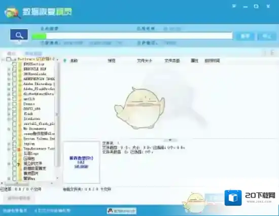Image resolution: width=279 pixels, height=216 pixels.
Task: Click the customer service button in bottom bar
Action: (x=122, y=211)
